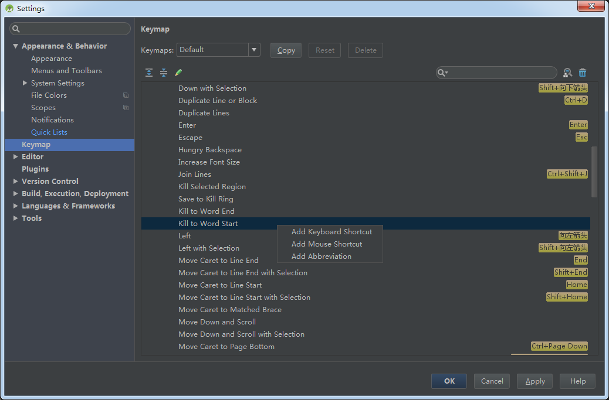Click the Android Studio icon in title bar
Image resolution: width=609 pixels, height=400 pixels.
9,8
